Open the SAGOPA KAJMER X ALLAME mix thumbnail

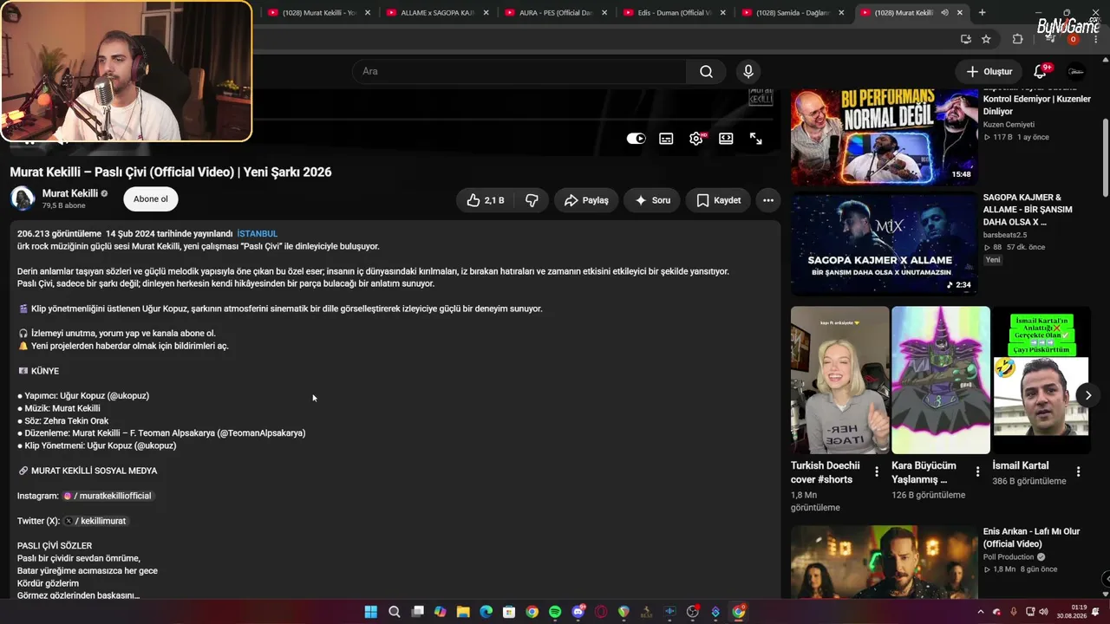[x=885, y=244]
